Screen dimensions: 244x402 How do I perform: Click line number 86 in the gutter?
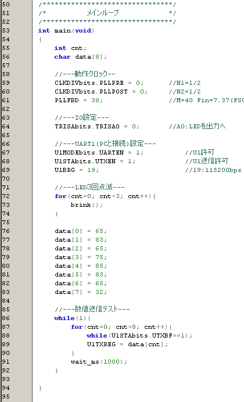coord(6,318)
